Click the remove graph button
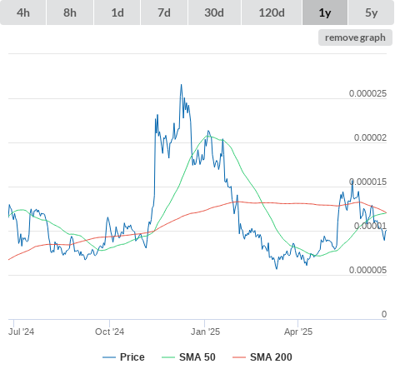This screenshot has height=379, width=395. (x=355, y=37)
